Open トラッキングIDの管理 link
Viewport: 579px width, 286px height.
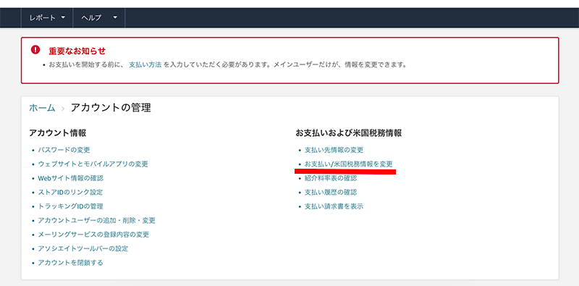[70, 206]
